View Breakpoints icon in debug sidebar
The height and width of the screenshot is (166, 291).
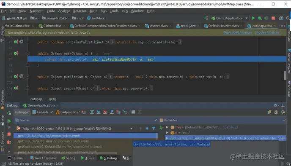(9, 142)
